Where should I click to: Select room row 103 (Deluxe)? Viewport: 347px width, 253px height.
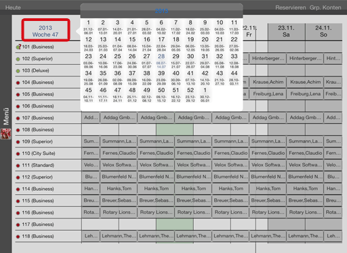coord(48,70)
